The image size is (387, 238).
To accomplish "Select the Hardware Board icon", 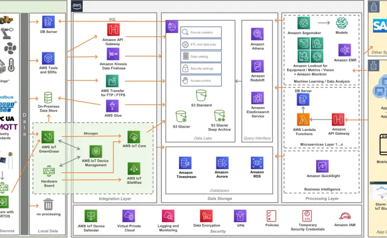I will [49, 171].
